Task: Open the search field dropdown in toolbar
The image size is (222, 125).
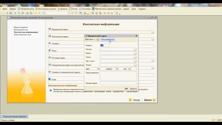Action: (69, 13)
